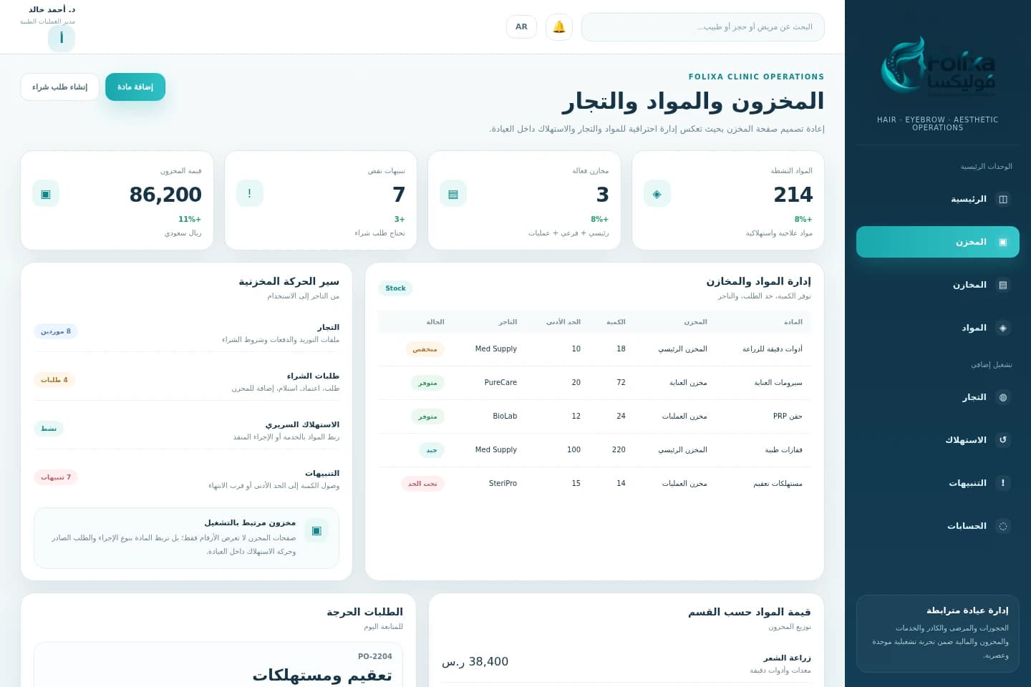Go to التجار menu item
Image resolution: width=1031 pixels, height=687 pixels.
coord(938,397)
